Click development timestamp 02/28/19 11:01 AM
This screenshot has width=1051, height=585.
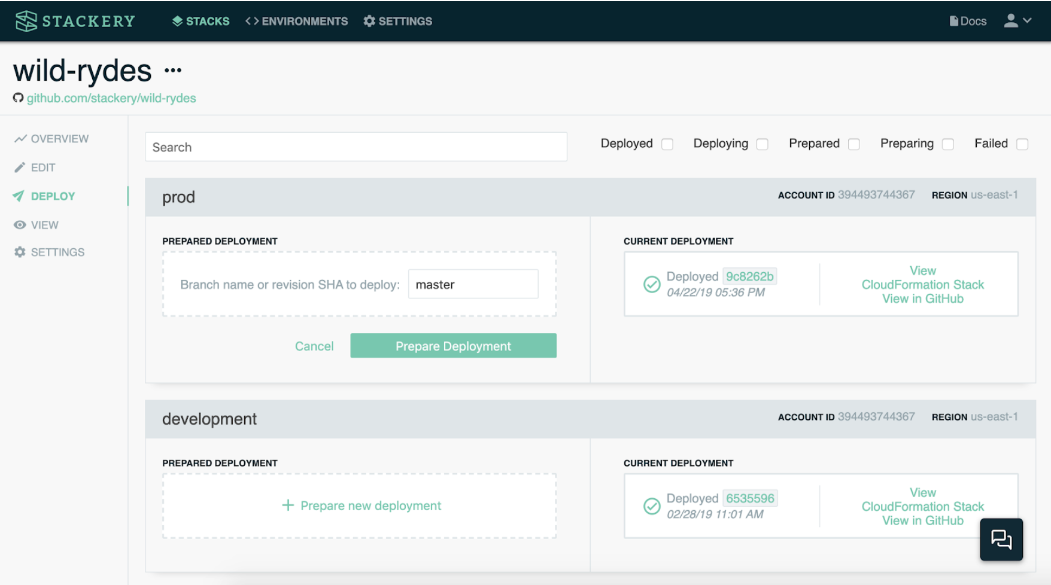point(715,514)
